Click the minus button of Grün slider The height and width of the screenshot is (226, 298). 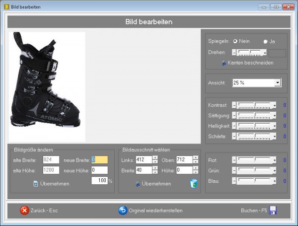point(234,170)
